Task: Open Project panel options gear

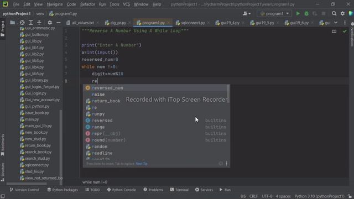Action: [50, 23]
